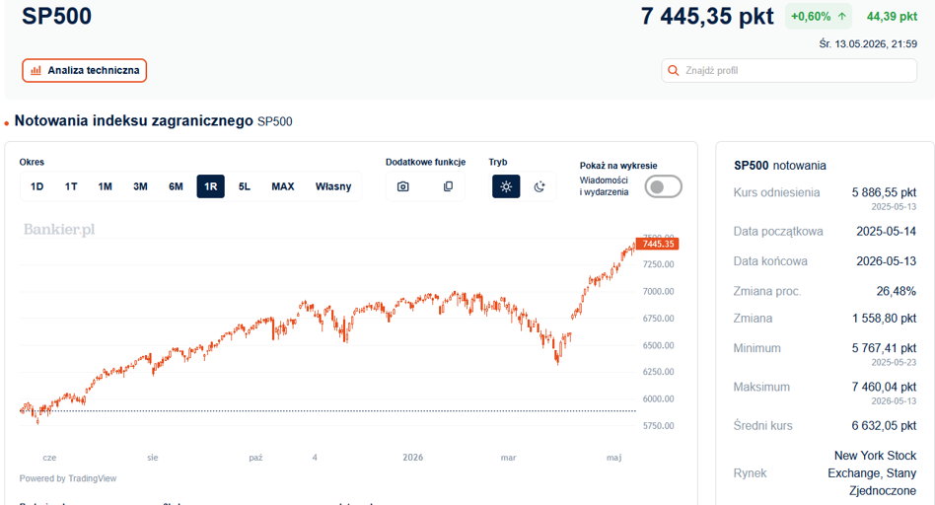
Task: Click the camera screenshot icon
Action: click(x=403, y=186)
